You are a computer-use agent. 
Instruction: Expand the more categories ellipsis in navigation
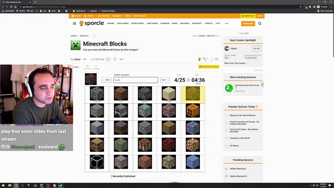[226, 23]
